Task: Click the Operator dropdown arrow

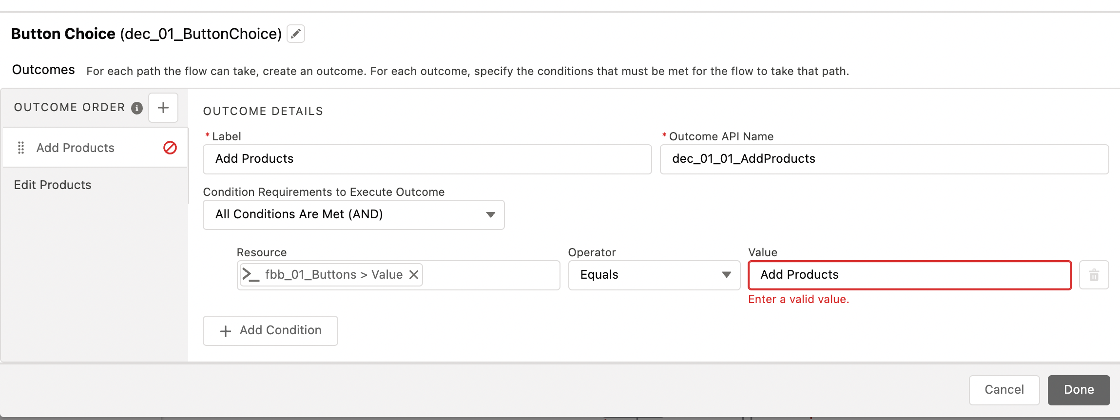Action: 726,275
